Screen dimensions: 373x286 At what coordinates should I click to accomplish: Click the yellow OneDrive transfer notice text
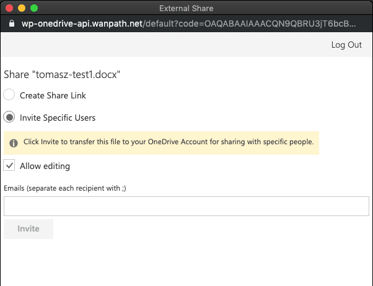[x=168, y=142]
